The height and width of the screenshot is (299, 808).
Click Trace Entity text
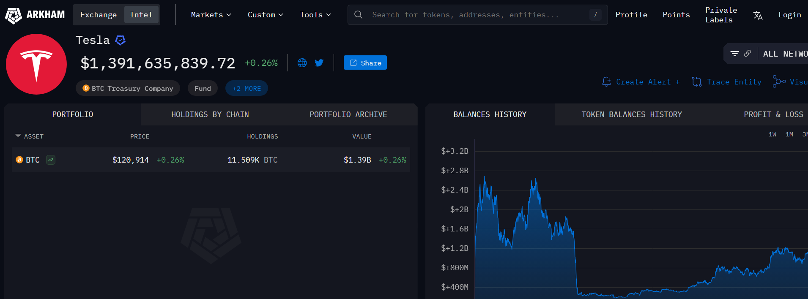[734, 82]
